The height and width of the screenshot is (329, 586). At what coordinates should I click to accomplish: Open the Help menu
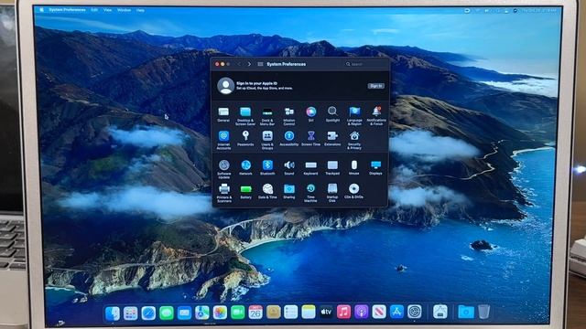point(140,10)
